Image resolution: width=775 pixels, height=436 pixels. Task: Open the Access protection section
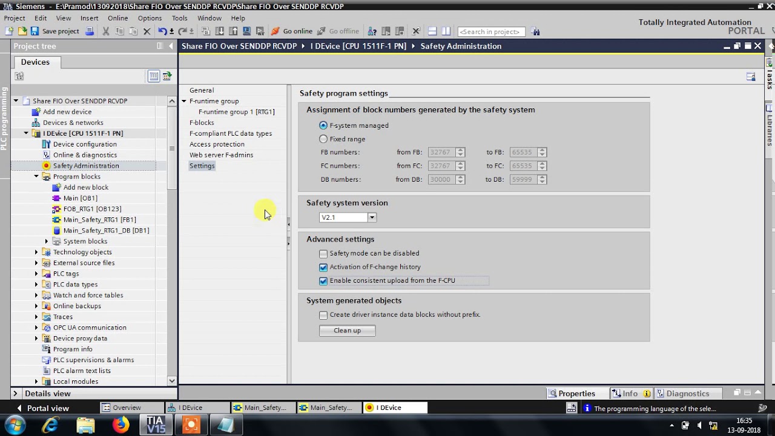217,144
